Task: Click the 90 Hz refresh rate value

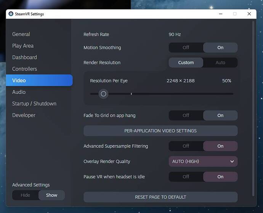Action: pos(175,34)
